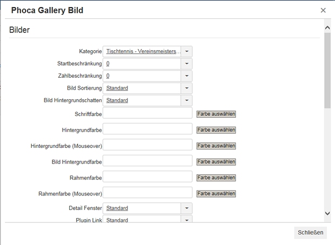
Task: Pick a color for Schriftfarbe
Action: pyautogui.click(x=216, y=114)
